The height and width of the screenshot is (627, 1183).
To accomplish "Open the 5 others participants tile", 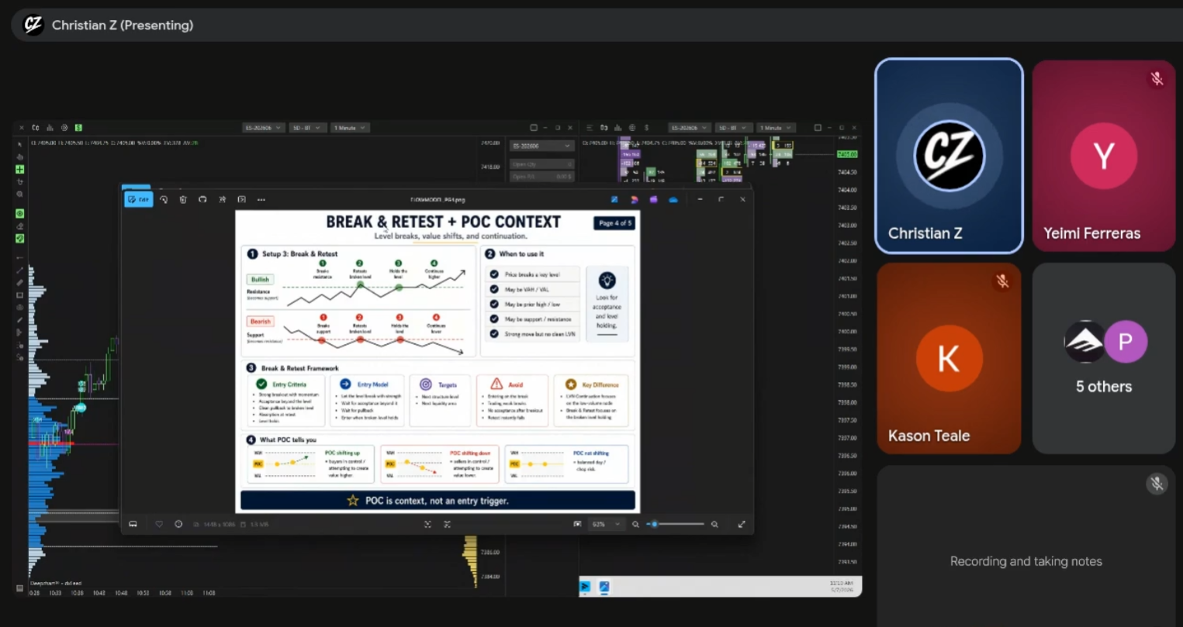I will [1104, 358].
